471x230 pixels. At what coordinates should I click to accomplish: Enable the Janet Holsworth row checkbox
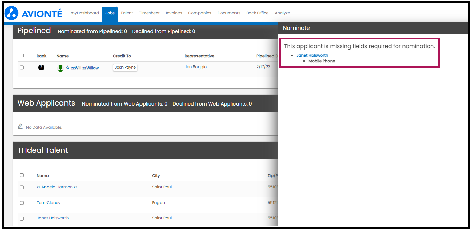[x=22, y=218]
